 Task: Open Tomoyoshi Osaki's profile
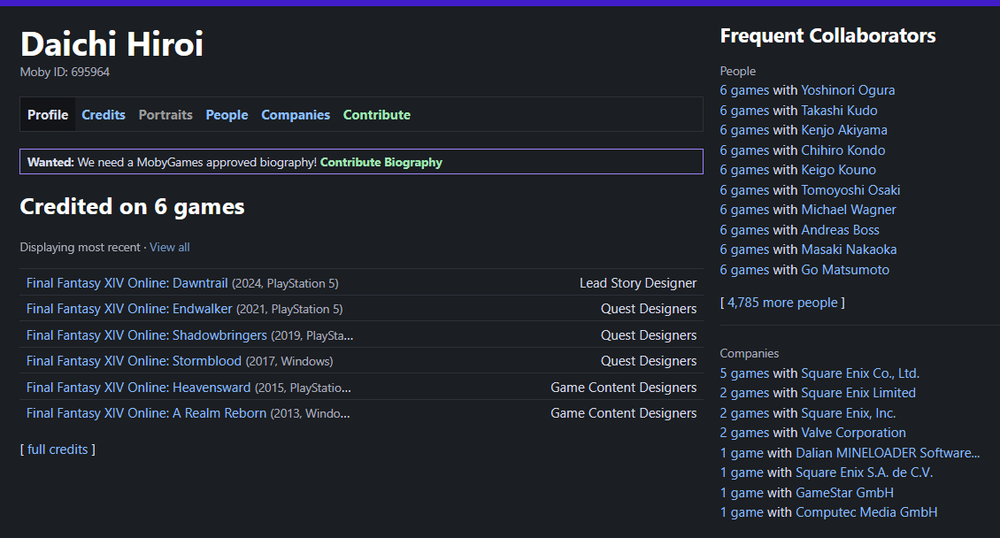[x=850, y=190]
